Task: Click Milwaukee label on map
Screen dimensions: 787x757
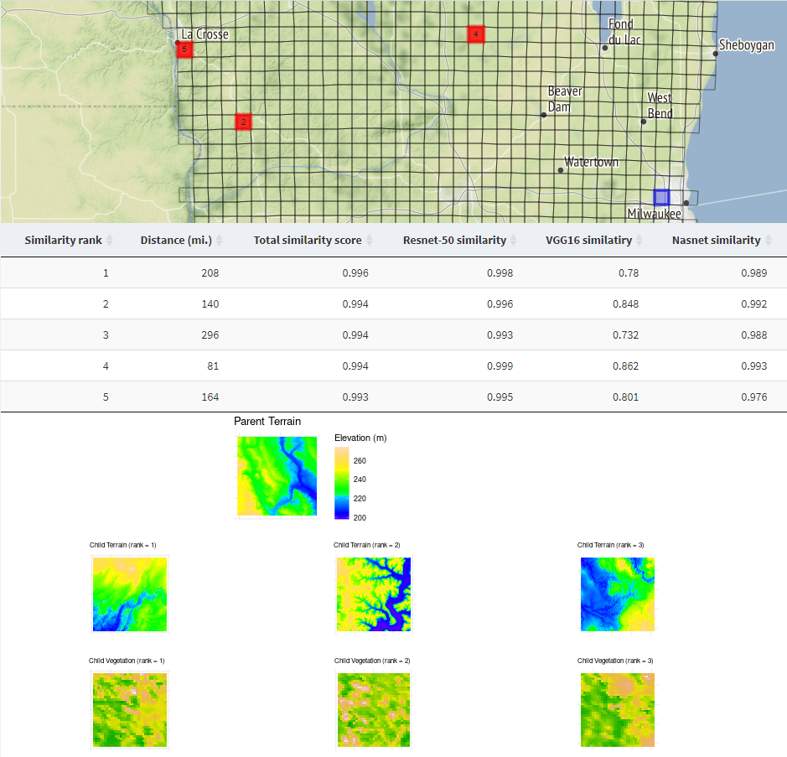Action: coord(654,214)
